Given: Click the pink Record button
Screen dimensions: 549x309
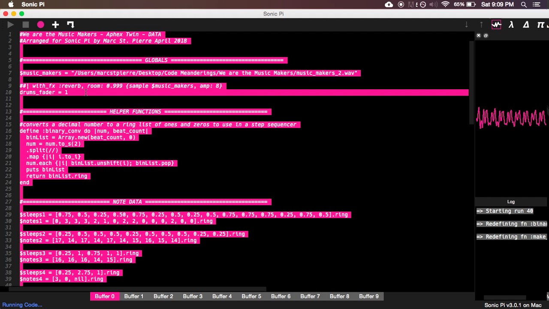Looking at the screenshot, I should pos(40,25).
